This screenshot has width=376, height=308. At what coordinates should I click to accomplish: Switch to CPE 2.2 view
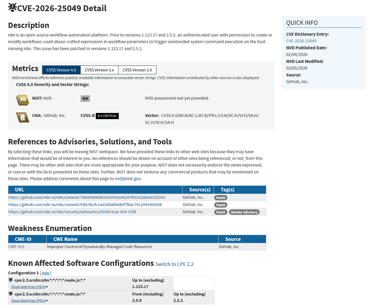175,264
